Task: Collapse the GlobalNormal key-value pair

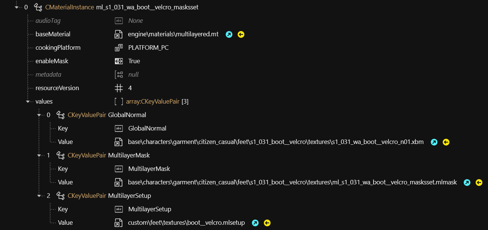Action: pyautogui.click(x=39, y=115)
